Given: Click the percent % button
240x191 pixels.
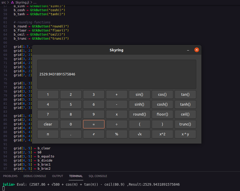Looking at the screenshot, I should [117, 134].
